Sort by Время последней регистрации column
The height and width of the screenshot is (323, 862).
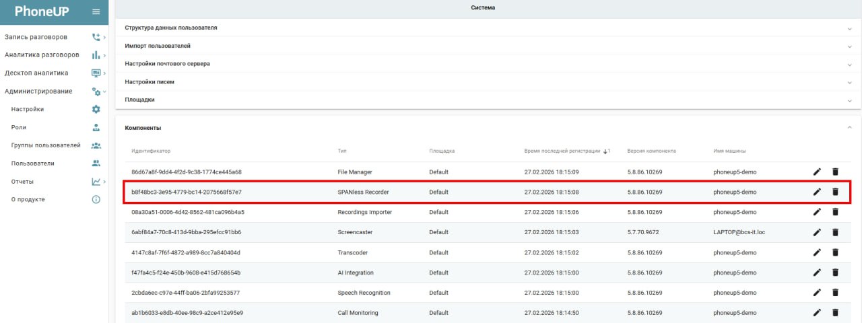(x=562, y=151)
